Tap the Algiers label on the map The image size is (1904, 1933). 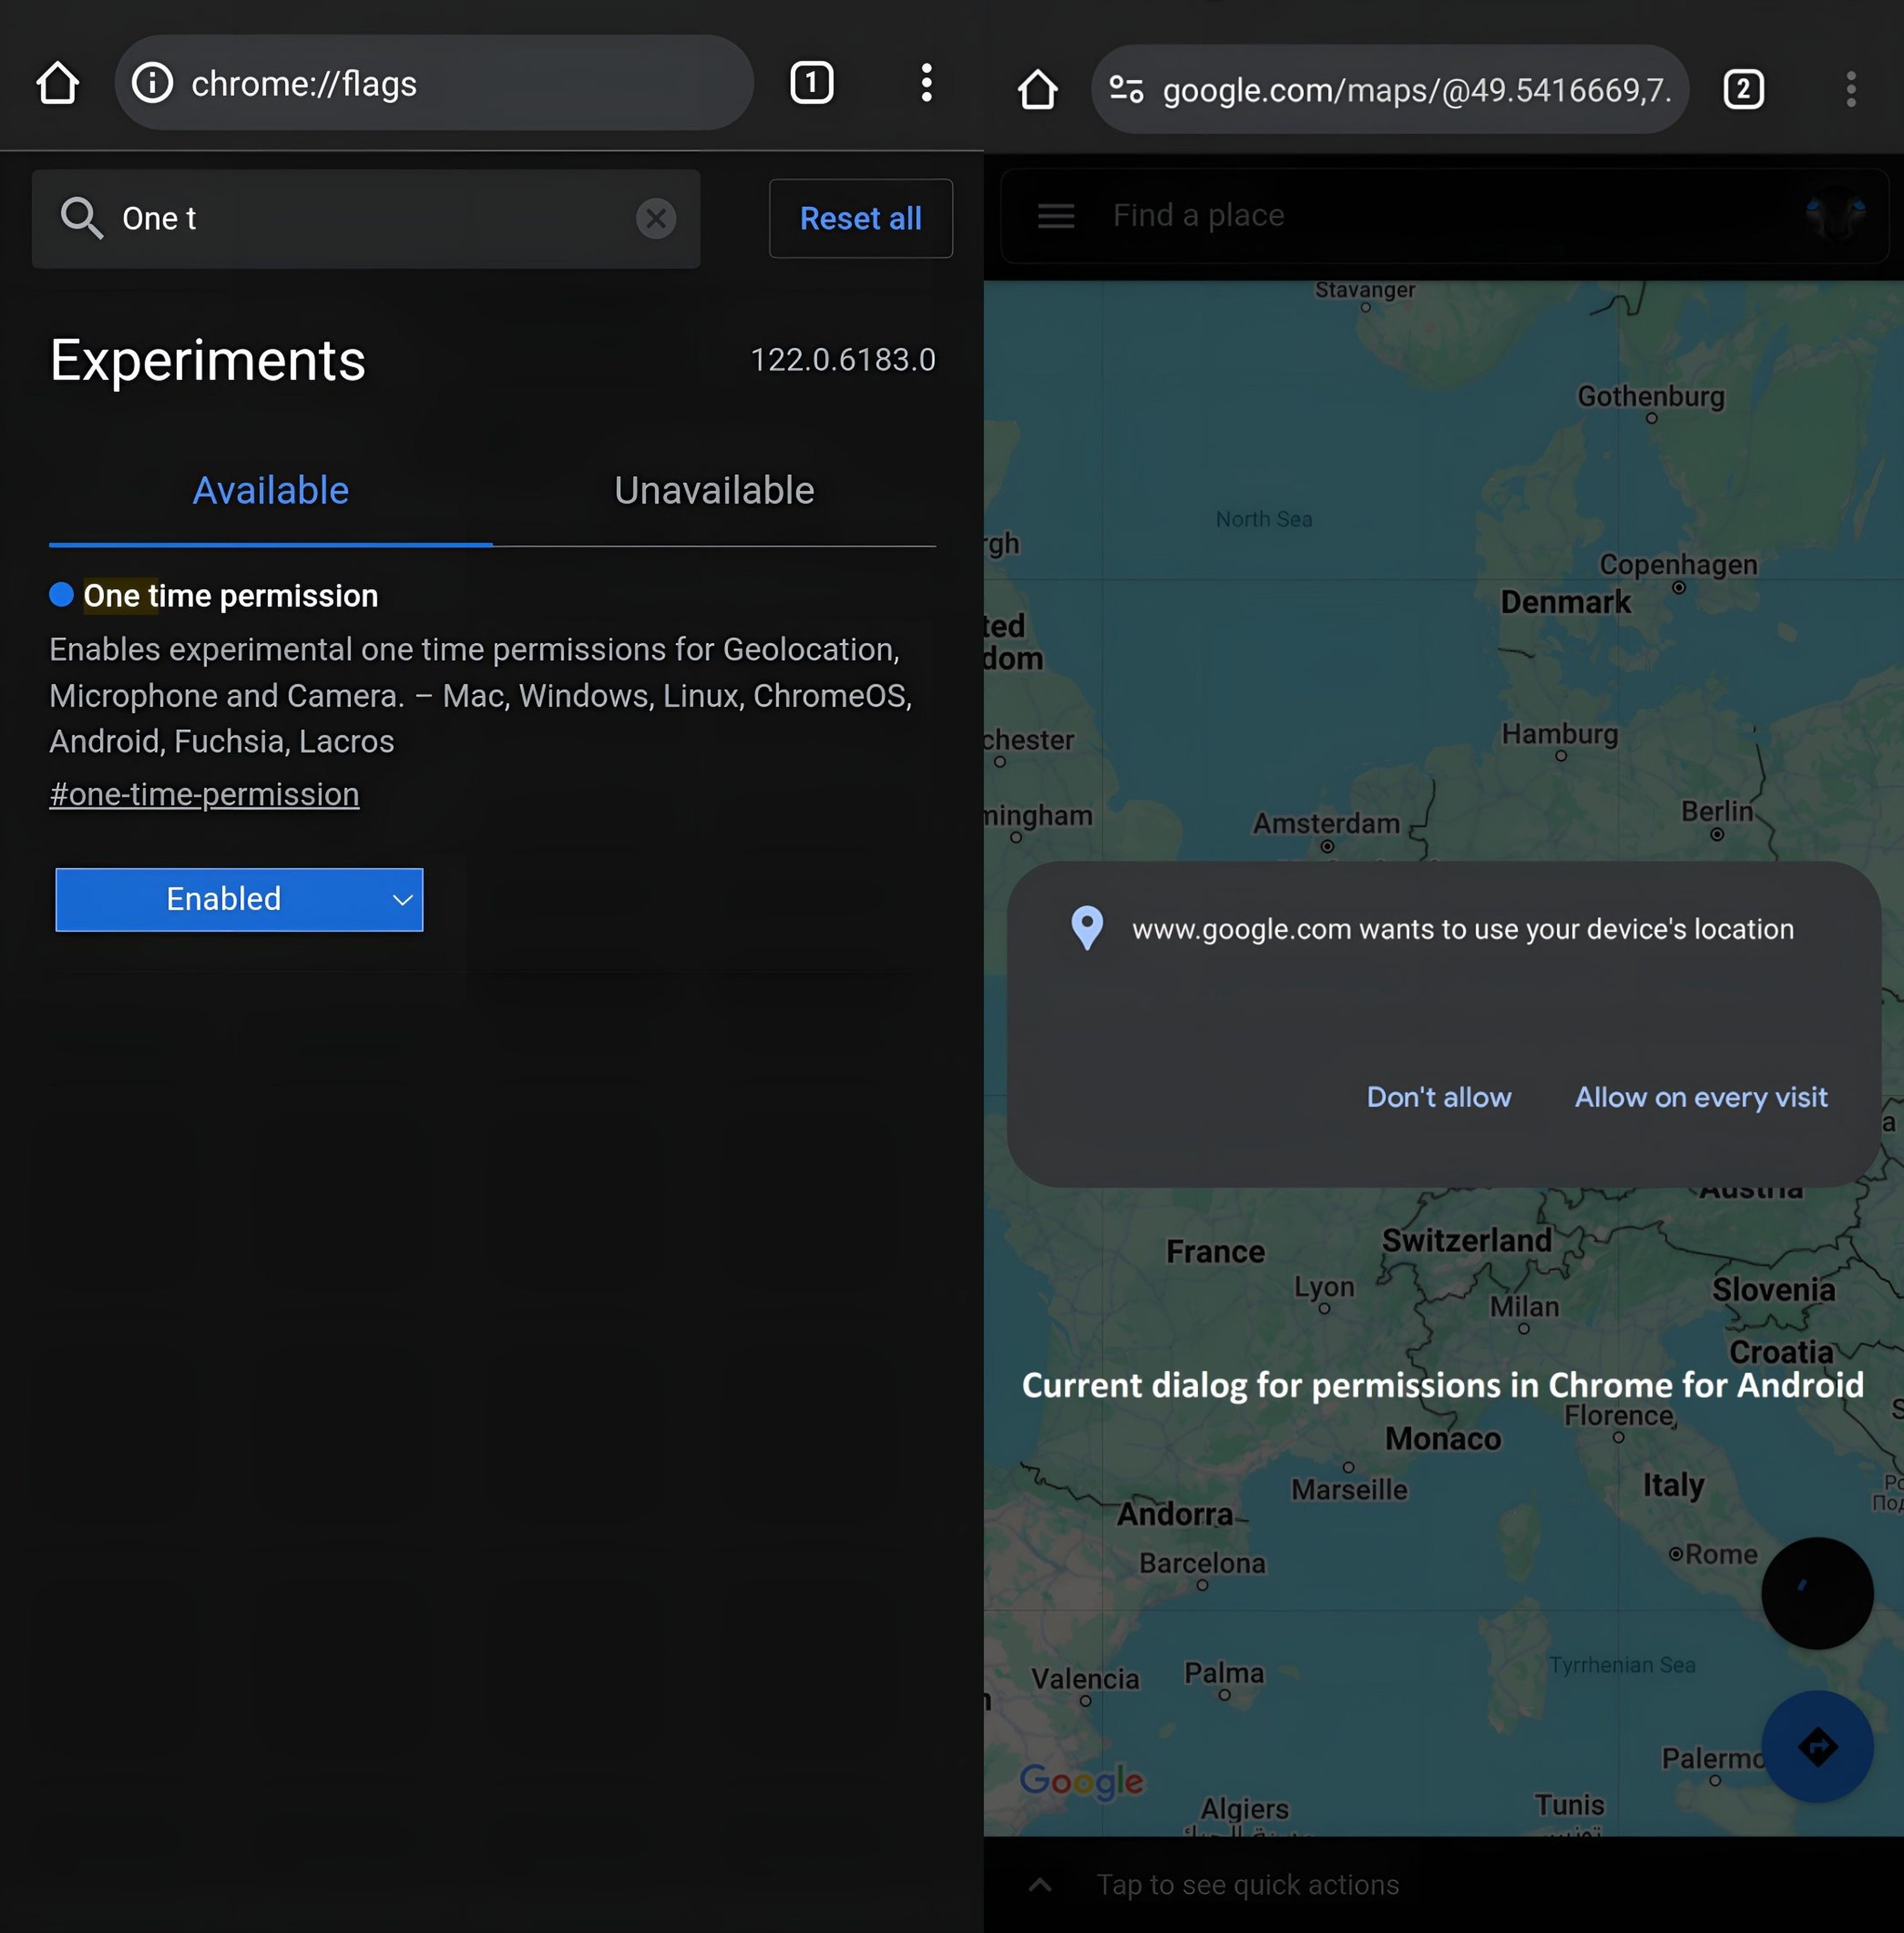(x=1244, y=1809)
